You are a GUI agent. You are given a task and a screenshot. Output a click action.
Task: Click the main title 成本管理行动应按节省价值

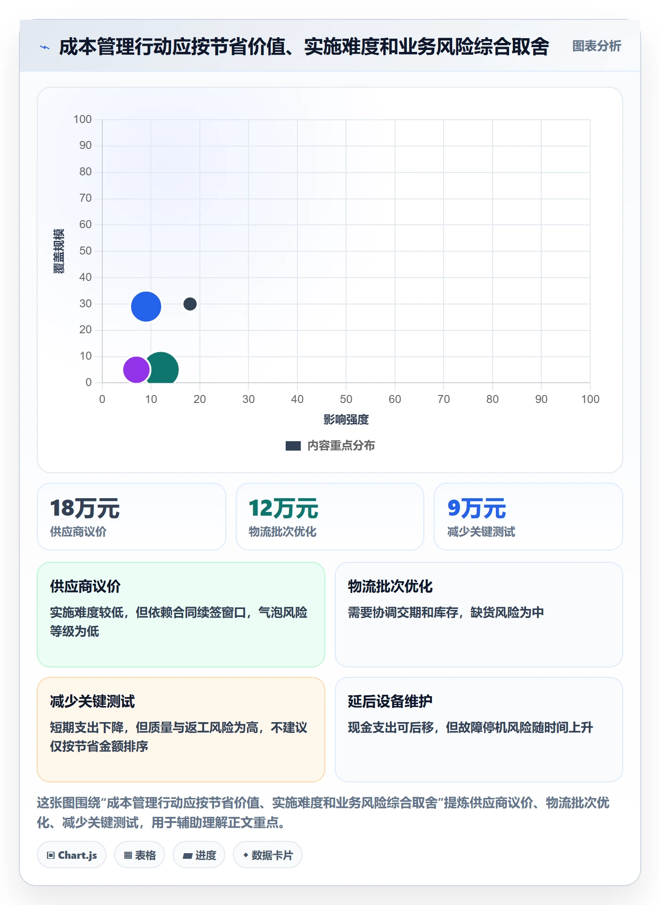pyautogui.click(x=304, y=47)
